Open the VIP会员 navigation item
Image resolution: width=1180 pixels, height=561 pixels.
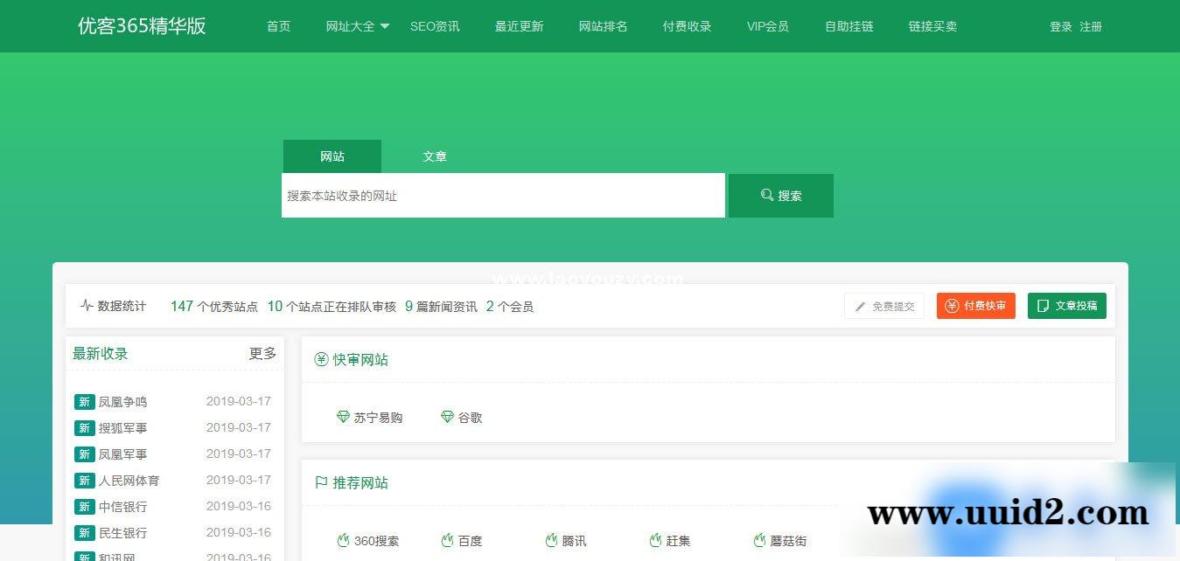pyautogui.click(x=767, y=26)
